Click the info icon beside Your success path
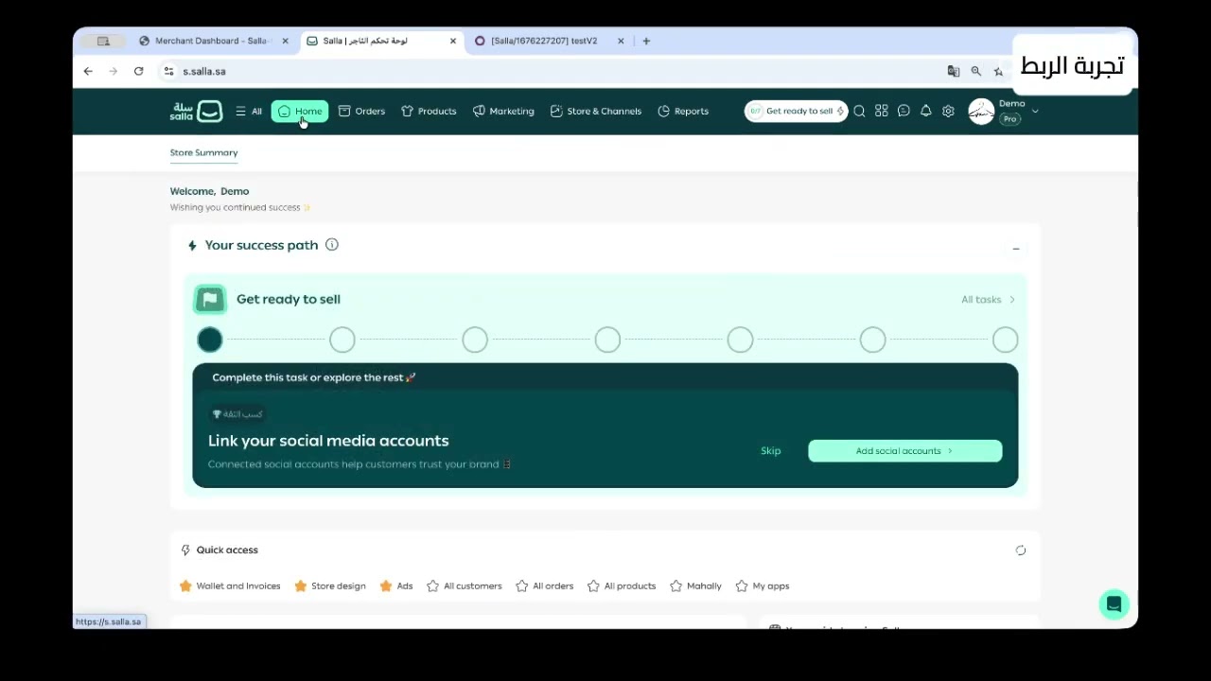The height and width of the screenshot is (681, 1211). [x=332, y=245]
